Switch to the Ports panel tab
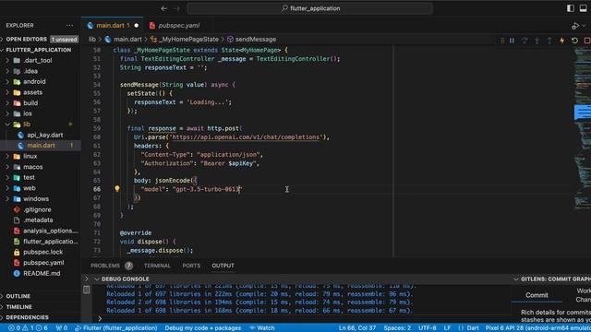The width and height of the screenshot is (591, 332). [x=191, y=266]
